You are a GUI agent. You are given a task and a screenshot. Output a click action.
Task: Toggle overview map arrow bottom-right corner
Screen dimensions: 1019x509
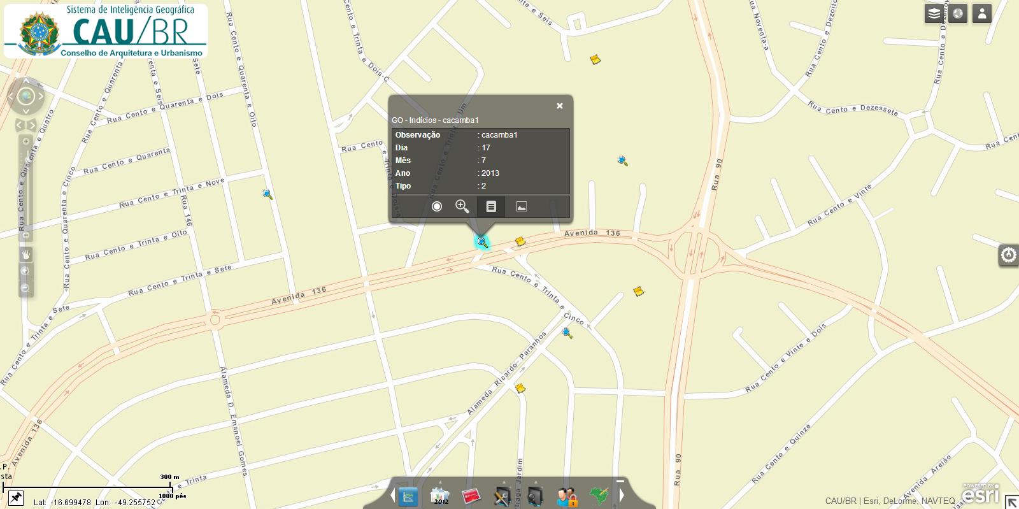pyautogui.click(x=1011, y=502)
